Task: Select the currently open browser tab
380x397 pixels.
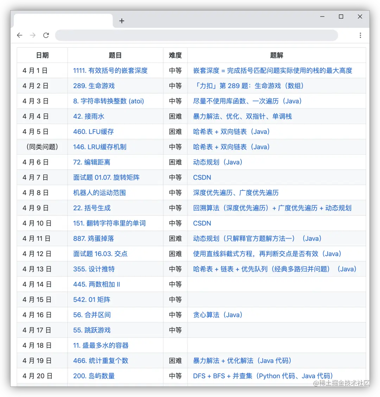Action: coord(63,21)
